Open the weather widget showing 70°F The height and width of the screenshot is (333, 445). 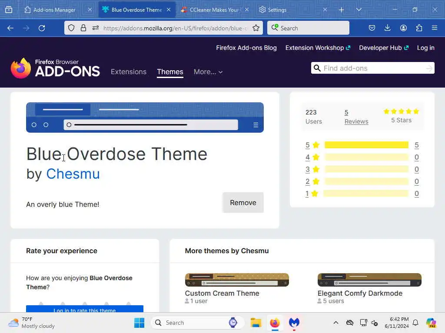31,323
